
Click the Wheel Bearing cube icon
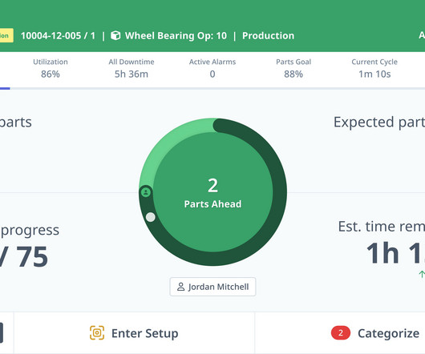click(x=115, y=35)
